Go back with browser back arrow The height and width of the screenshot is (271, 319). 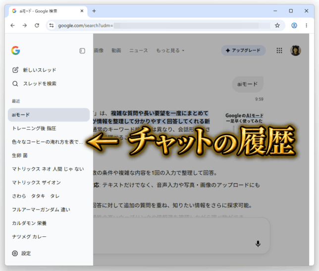click(x=12, y=25)
